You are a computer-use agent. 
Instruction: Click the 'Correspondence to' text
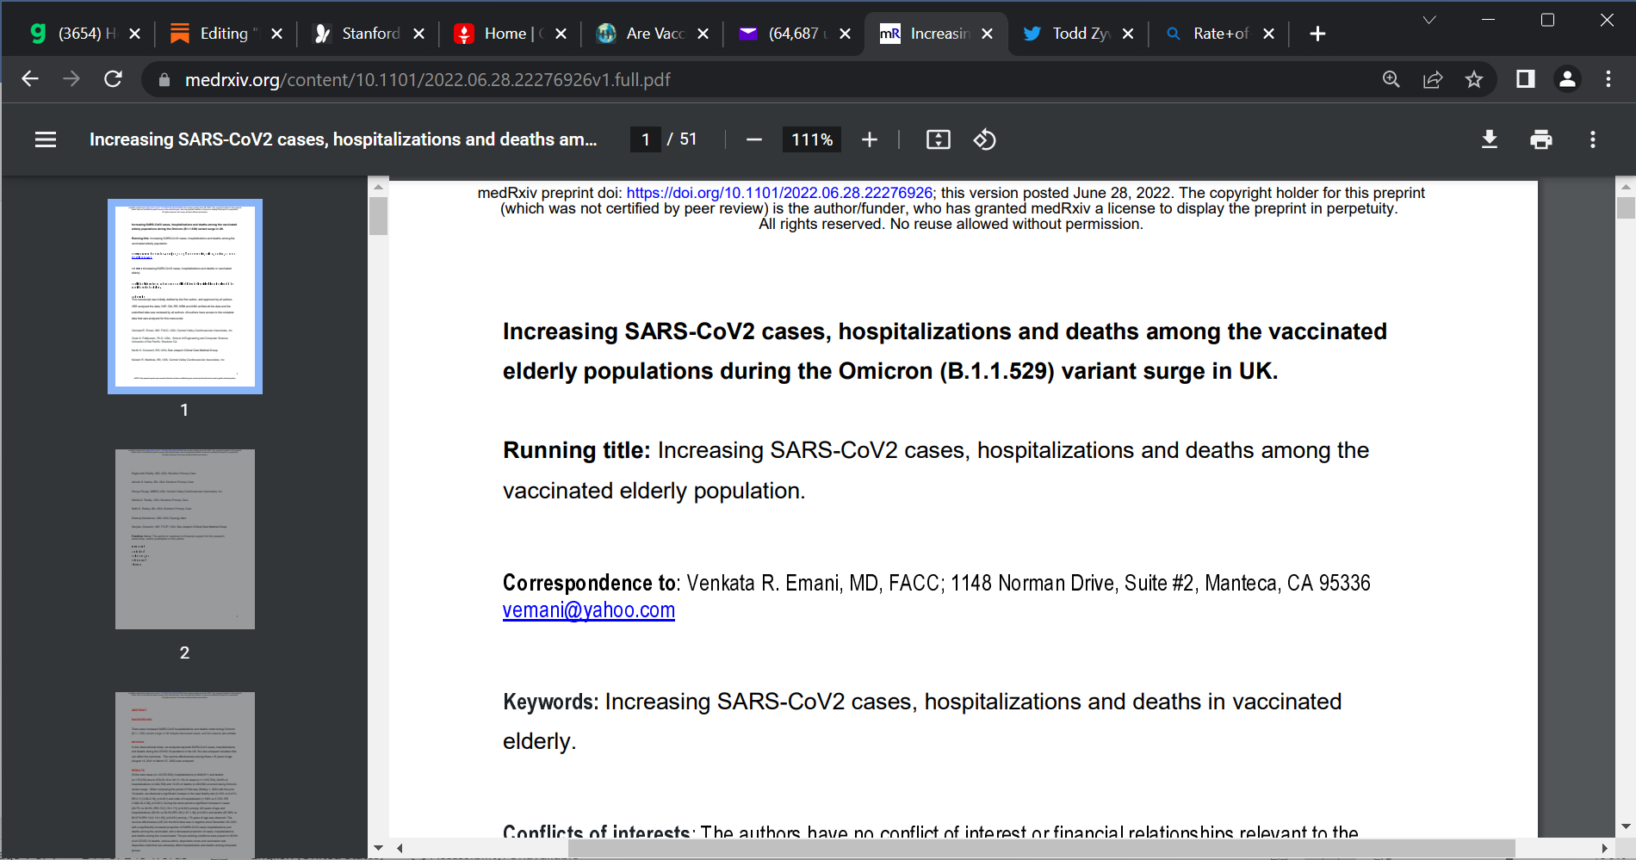pyautogui.click(x=590, y=583)
